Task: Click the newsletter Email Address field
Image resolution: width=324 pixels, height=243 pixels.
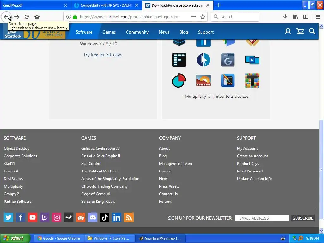Action: click(x=262, y=218)
